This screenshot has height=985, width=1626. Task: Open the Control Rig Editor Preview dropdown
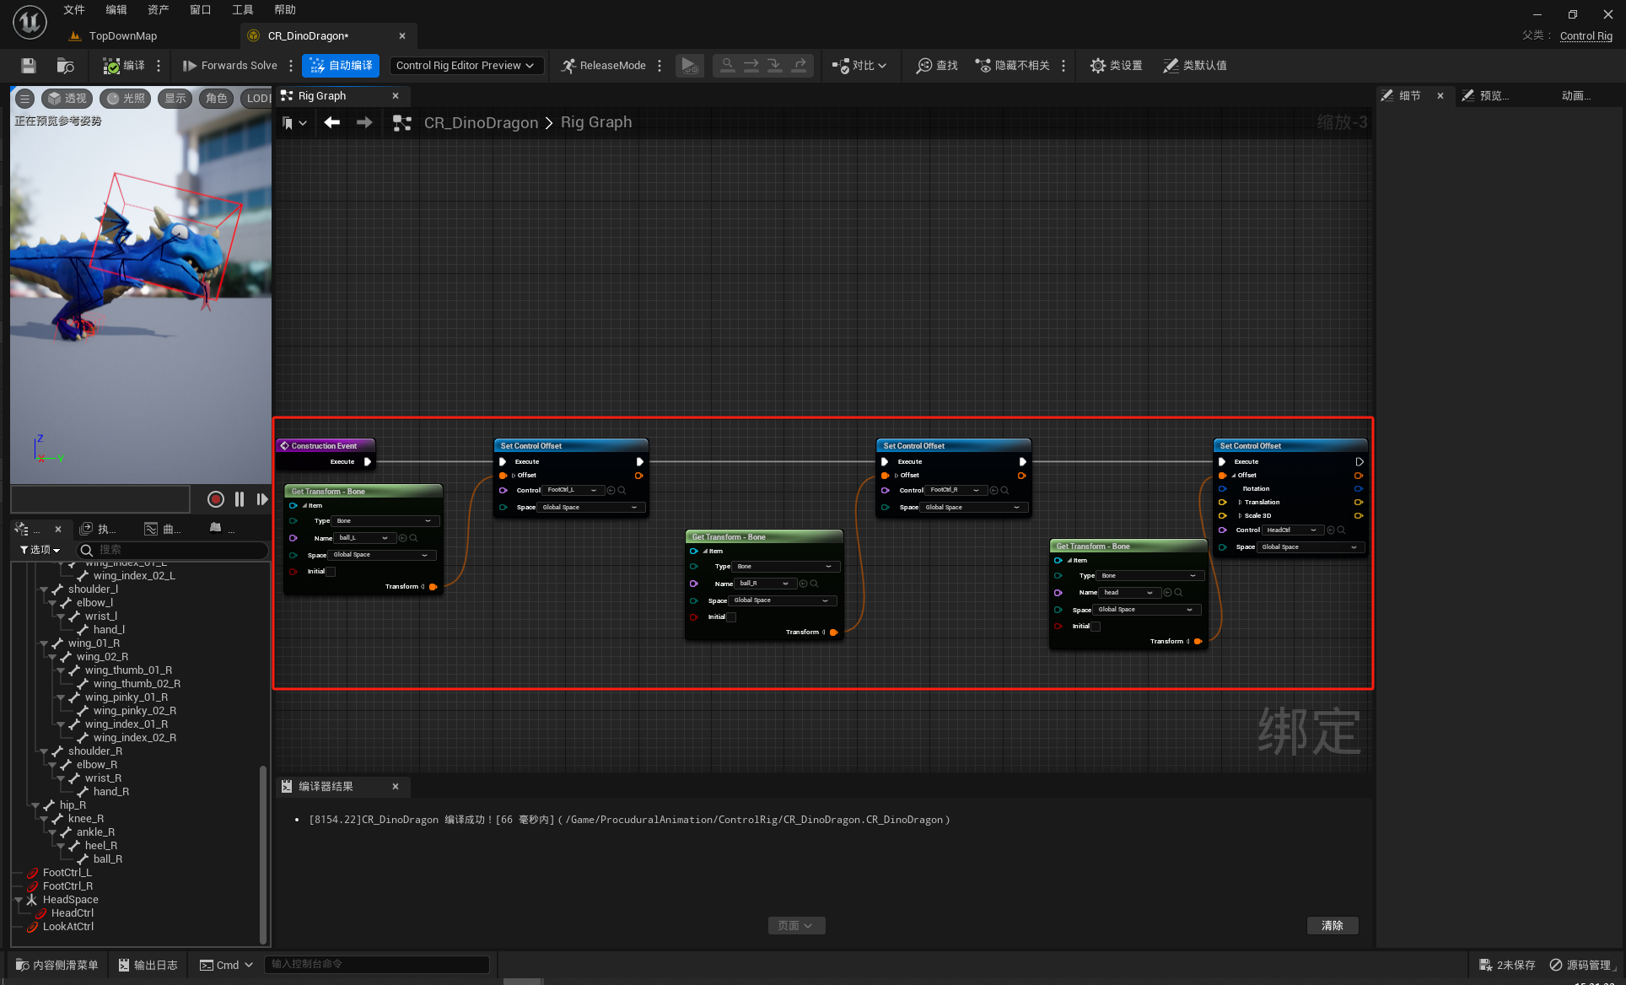click(465, 66)
